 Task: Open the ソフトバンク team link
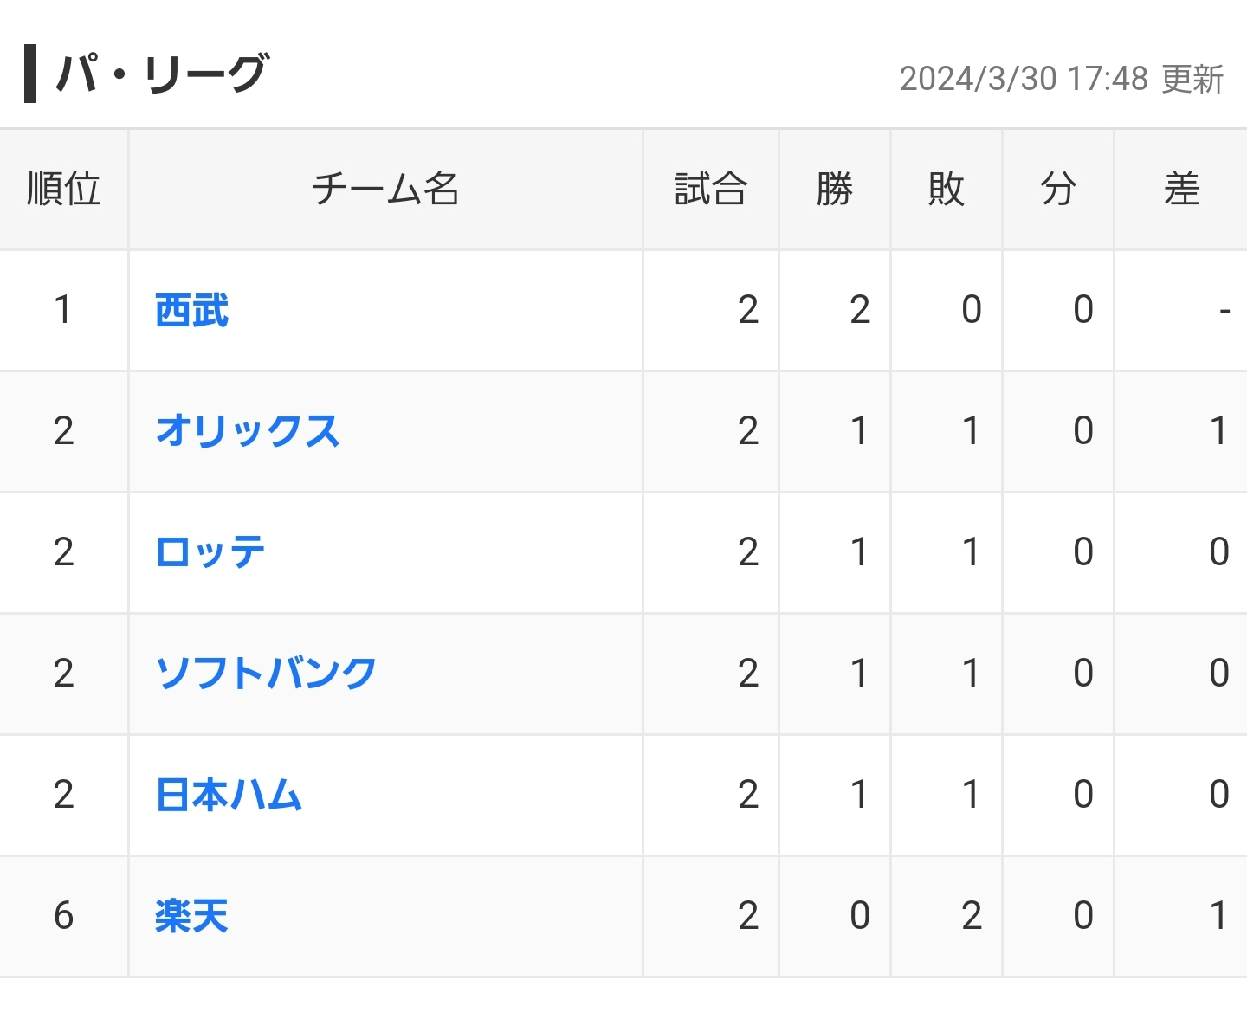click(x=266, y=674)
